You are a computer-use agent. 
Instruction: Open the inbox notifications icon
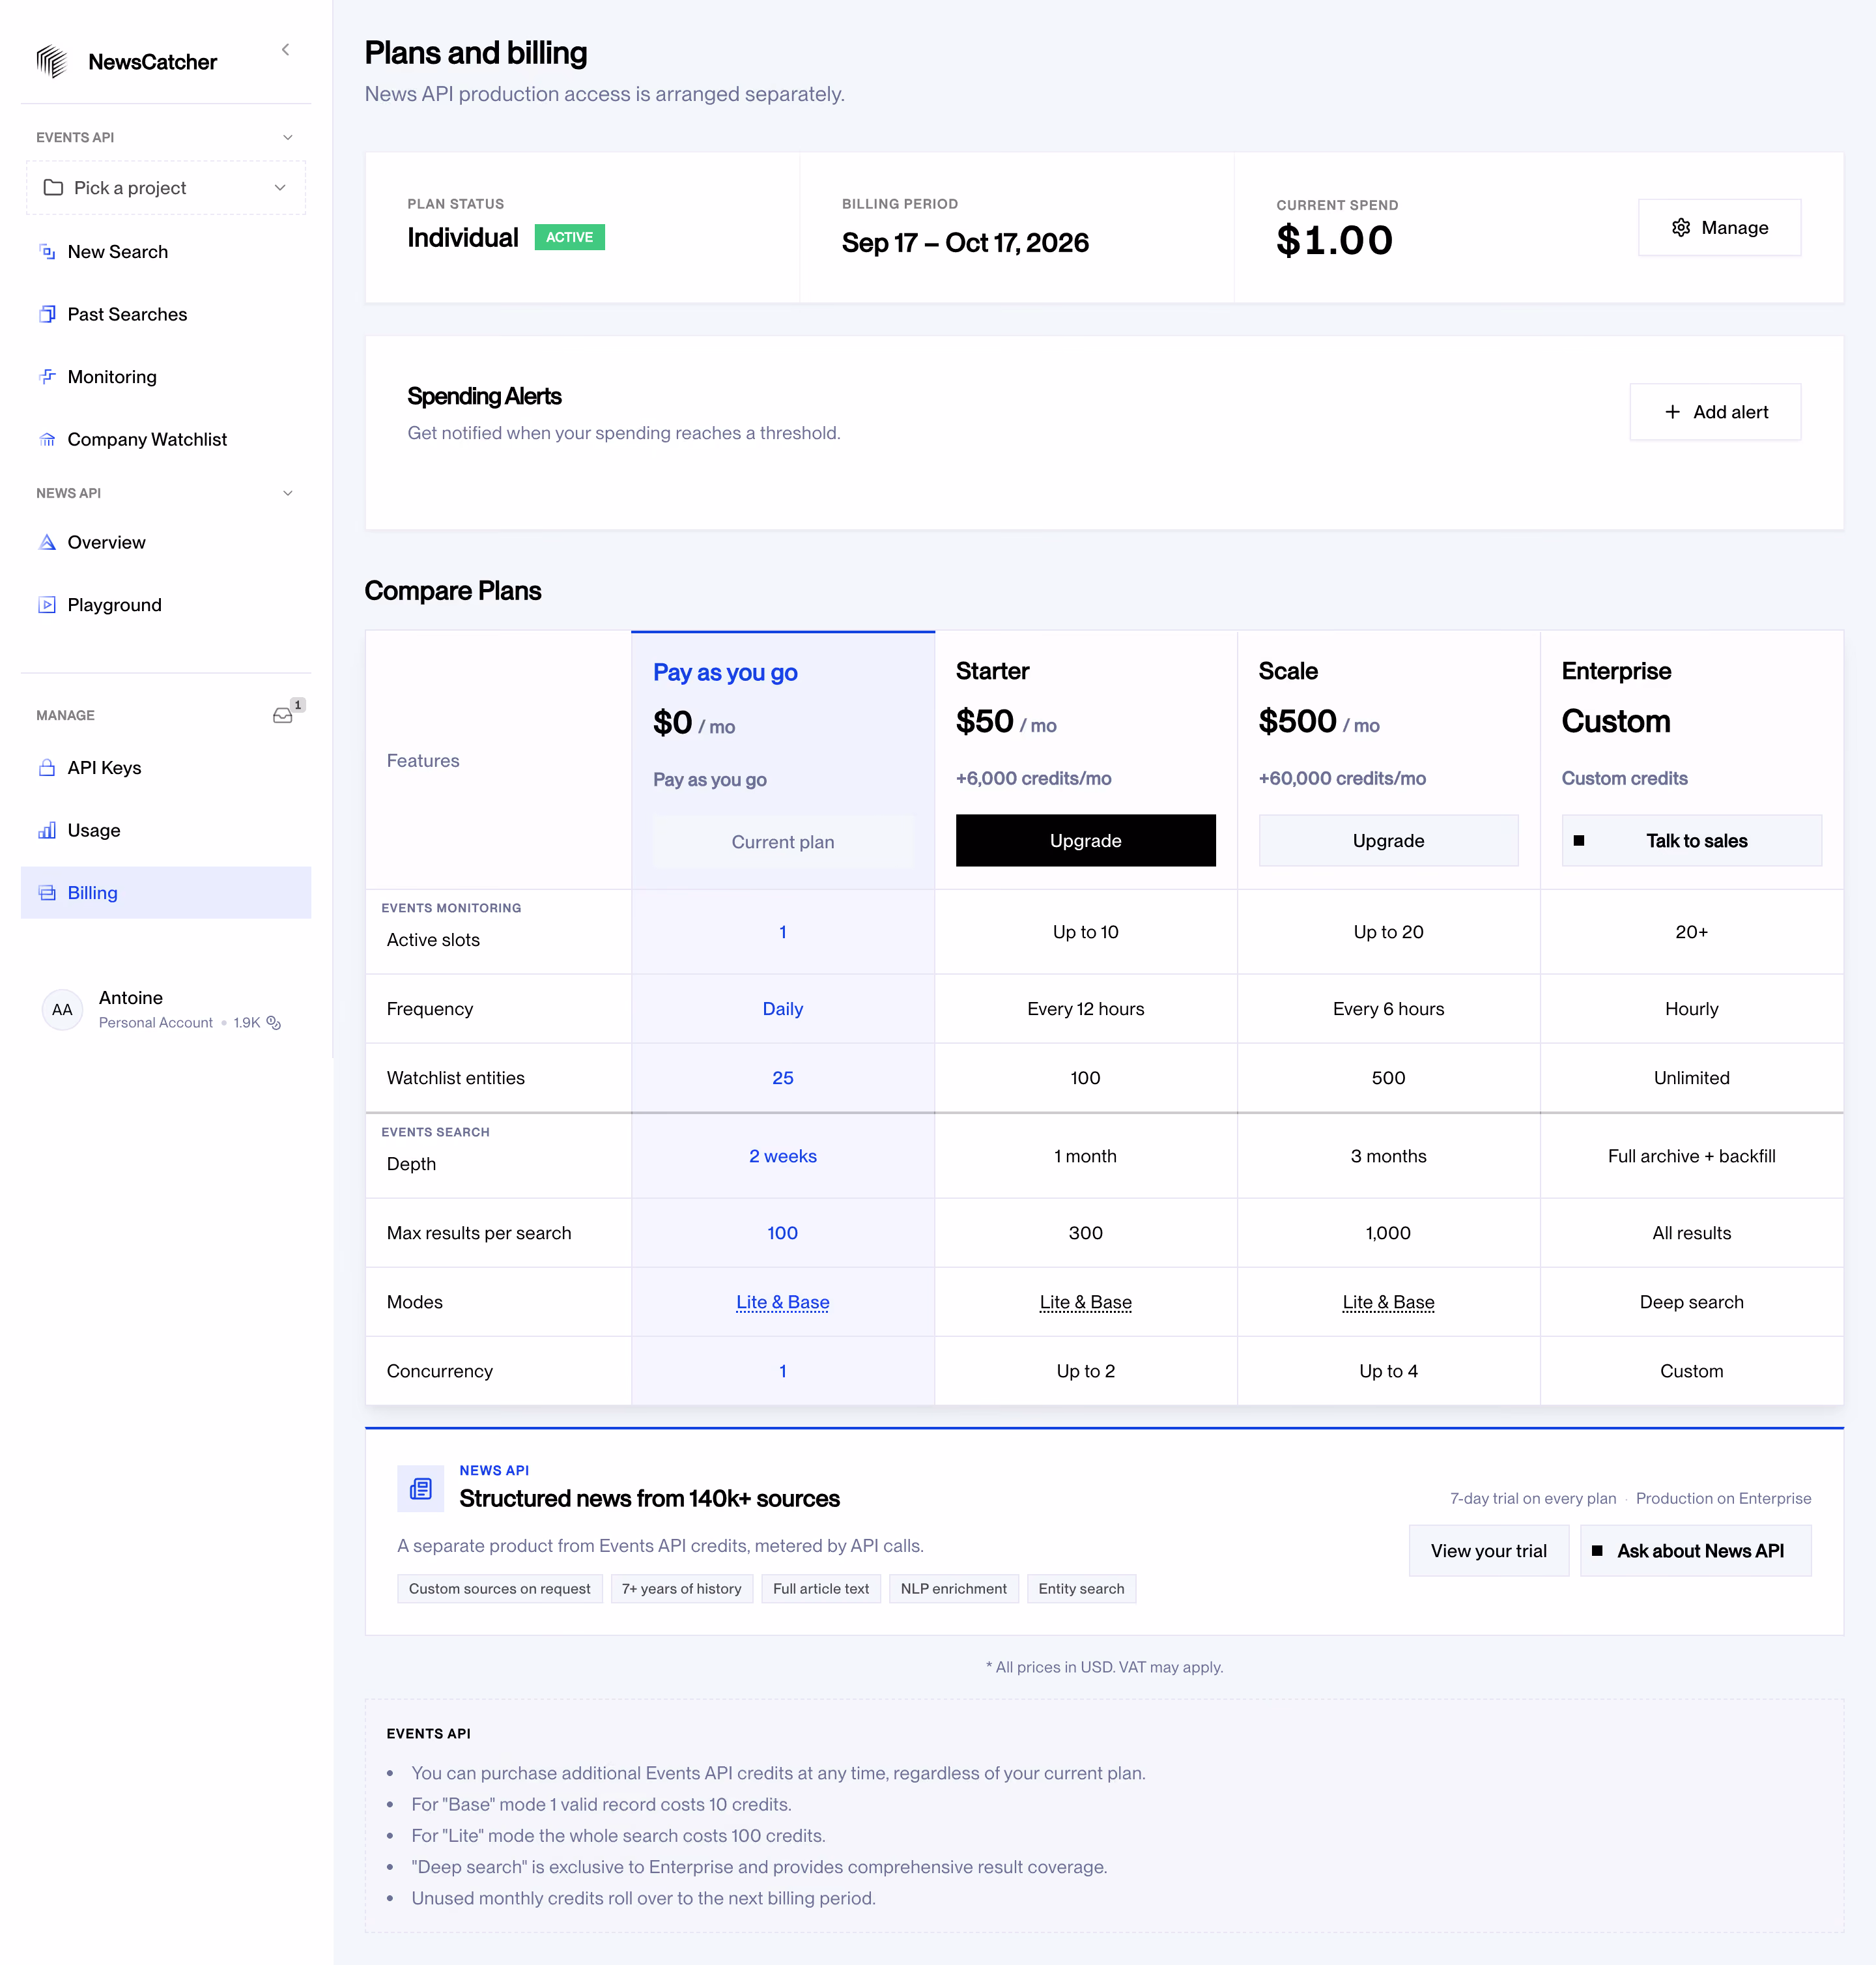point(283,715)
